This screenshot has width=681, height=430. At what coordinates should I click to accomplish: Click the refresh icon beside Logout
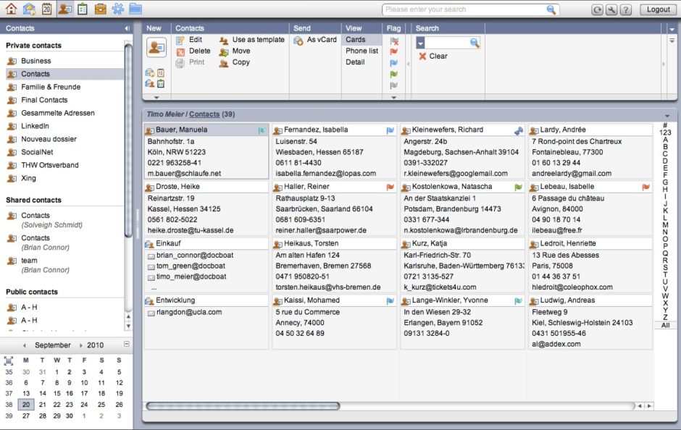click(x=597, y=9)
